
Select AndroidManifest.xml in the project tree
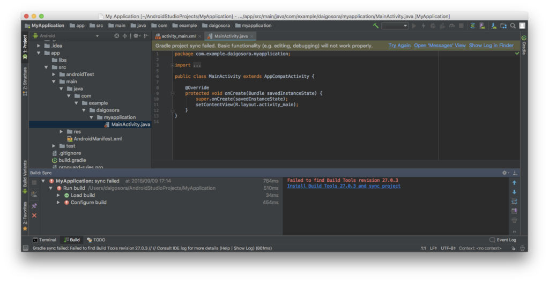click(x=98, y=139)
